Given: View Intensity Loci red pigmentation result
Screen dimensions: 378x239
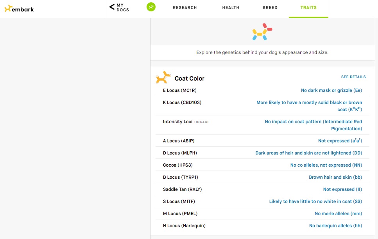Looking at the screenshot, I should (314, 125).
